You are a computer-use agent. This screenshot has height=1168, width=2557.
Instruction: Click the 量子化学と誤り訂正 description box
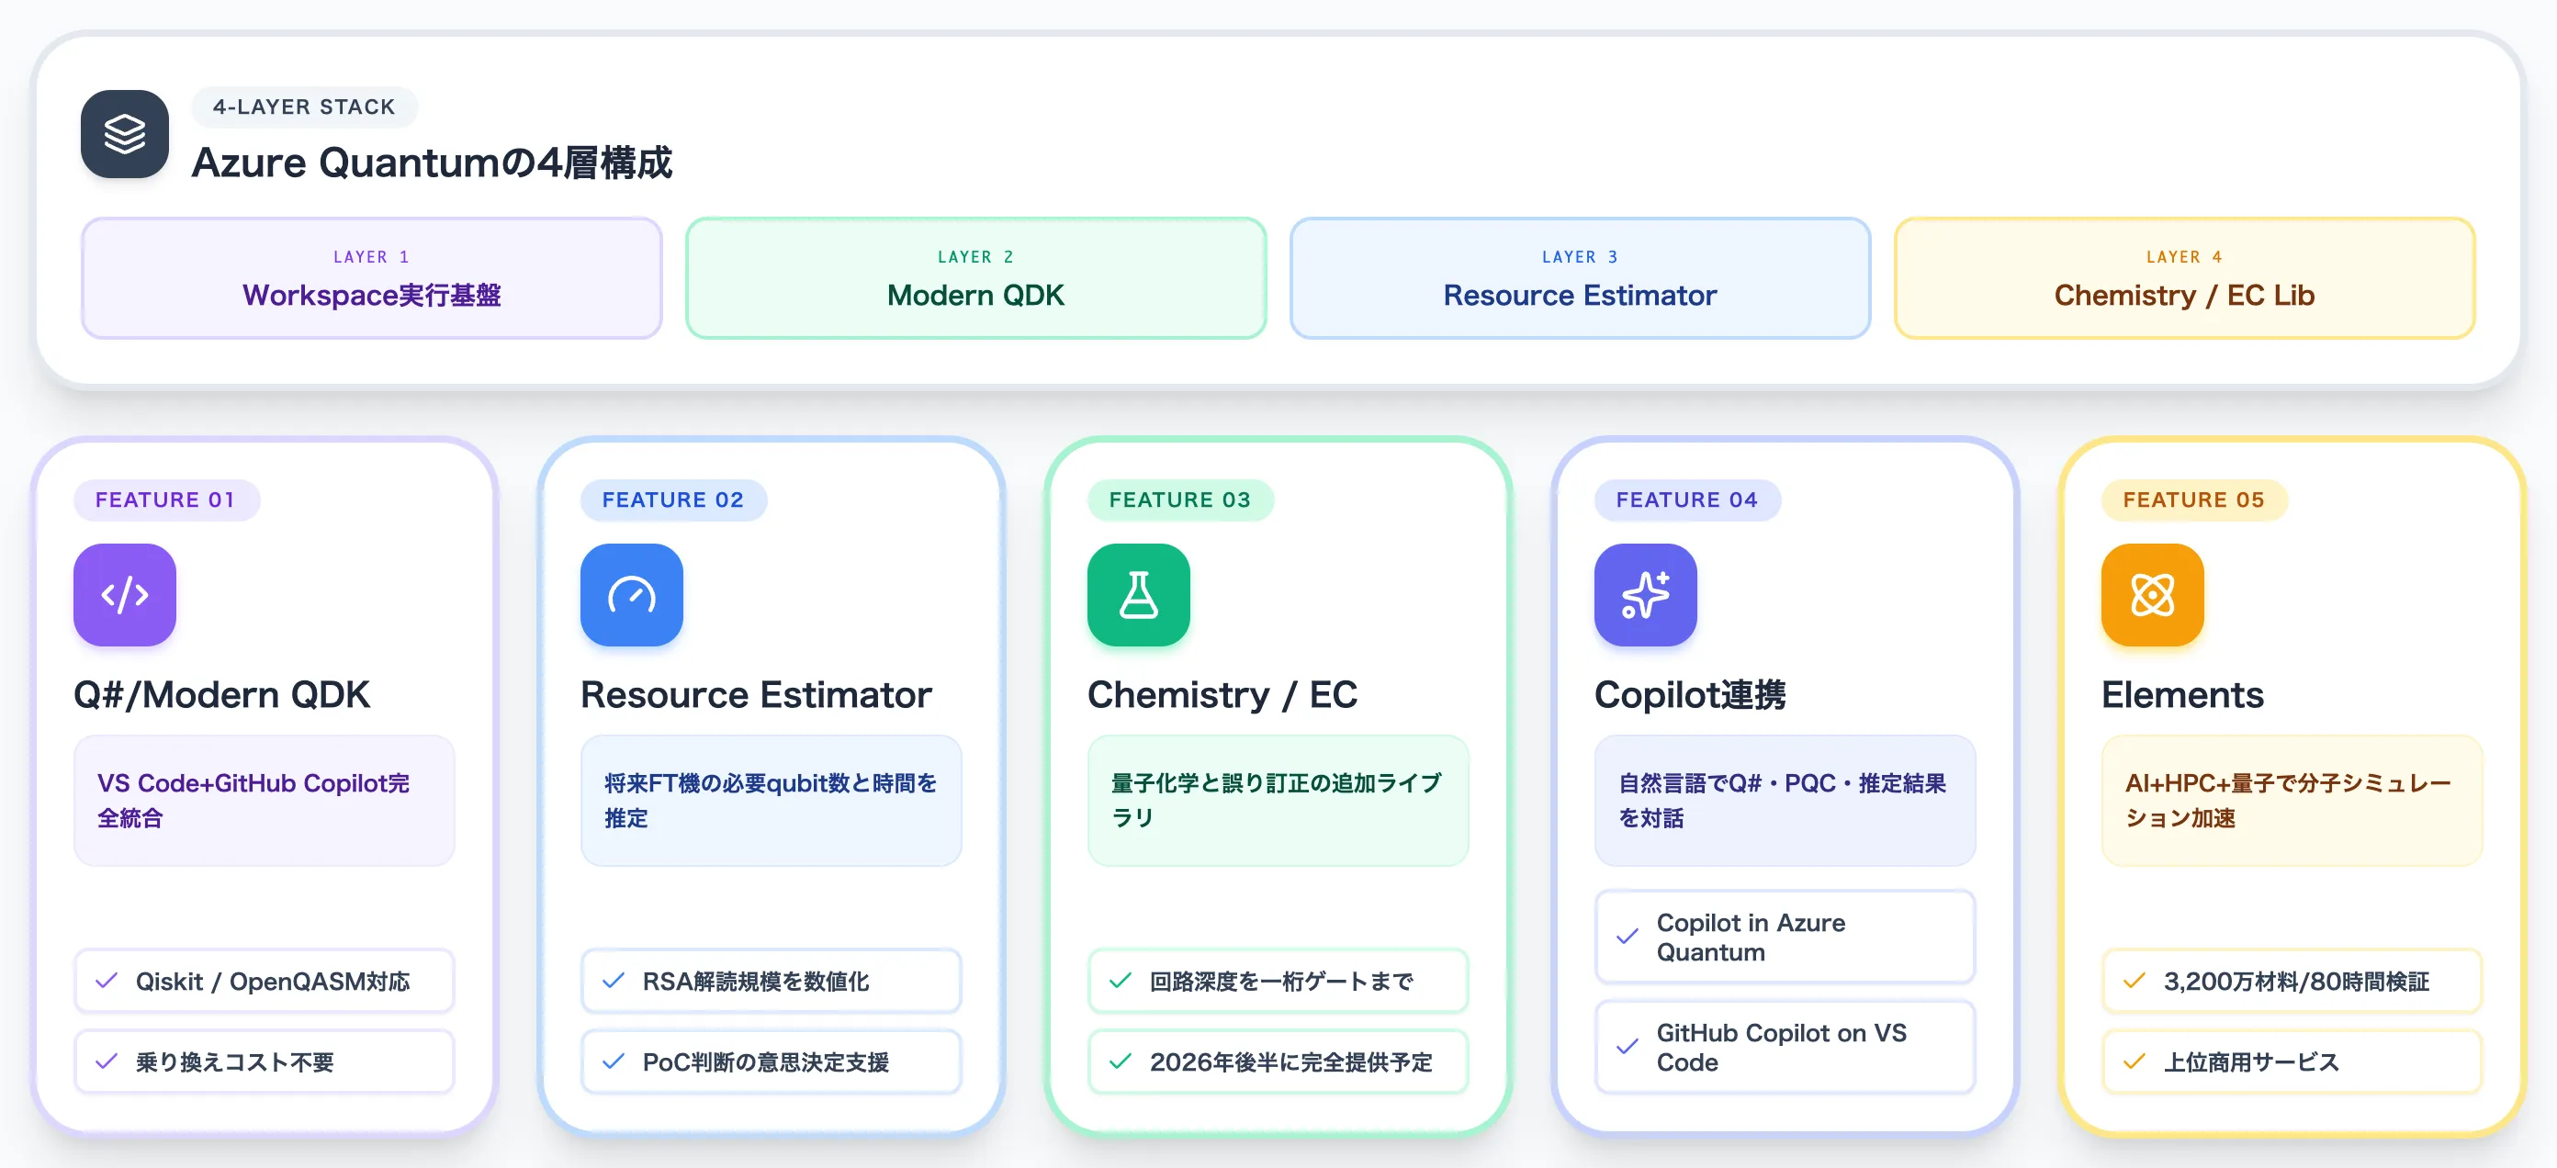pyautogui.click(x=1278, y=800)
